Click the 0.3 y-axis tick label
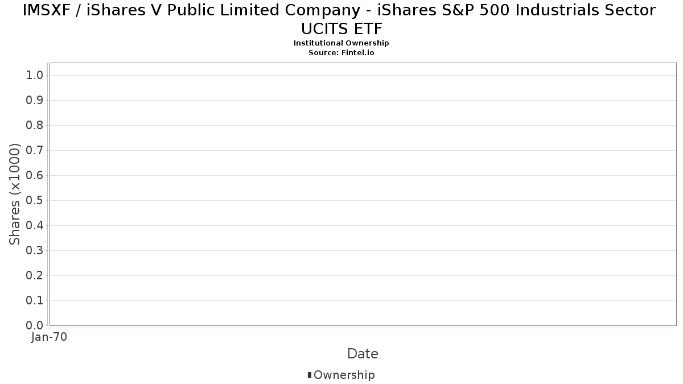Viewport: 683px width, 384px height. tap(35, 251)
